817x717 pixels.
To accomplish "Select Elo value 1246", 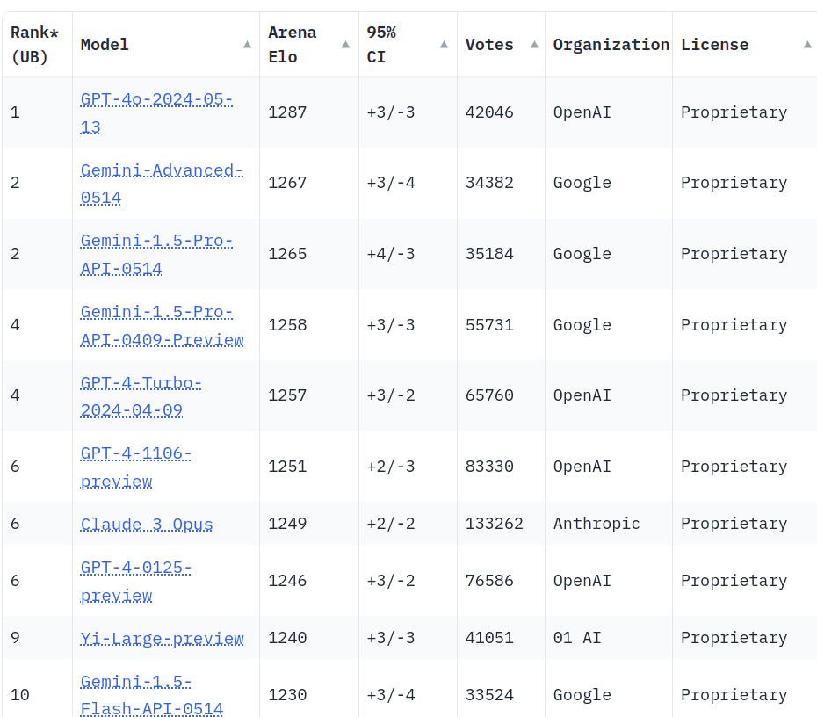I will click(x=287, y=581).
